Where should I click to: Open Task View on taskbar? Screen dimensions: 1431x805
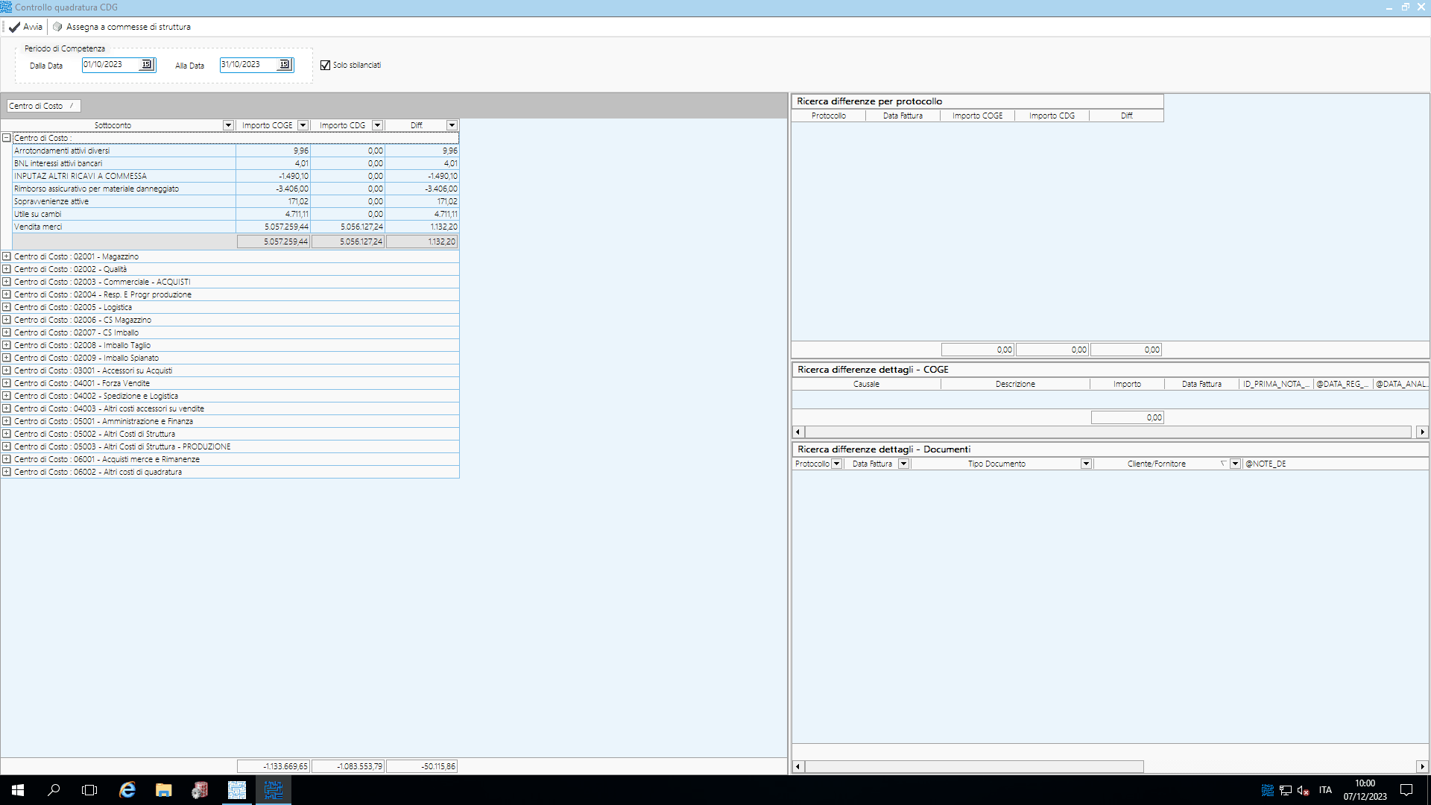pos(89,790)
